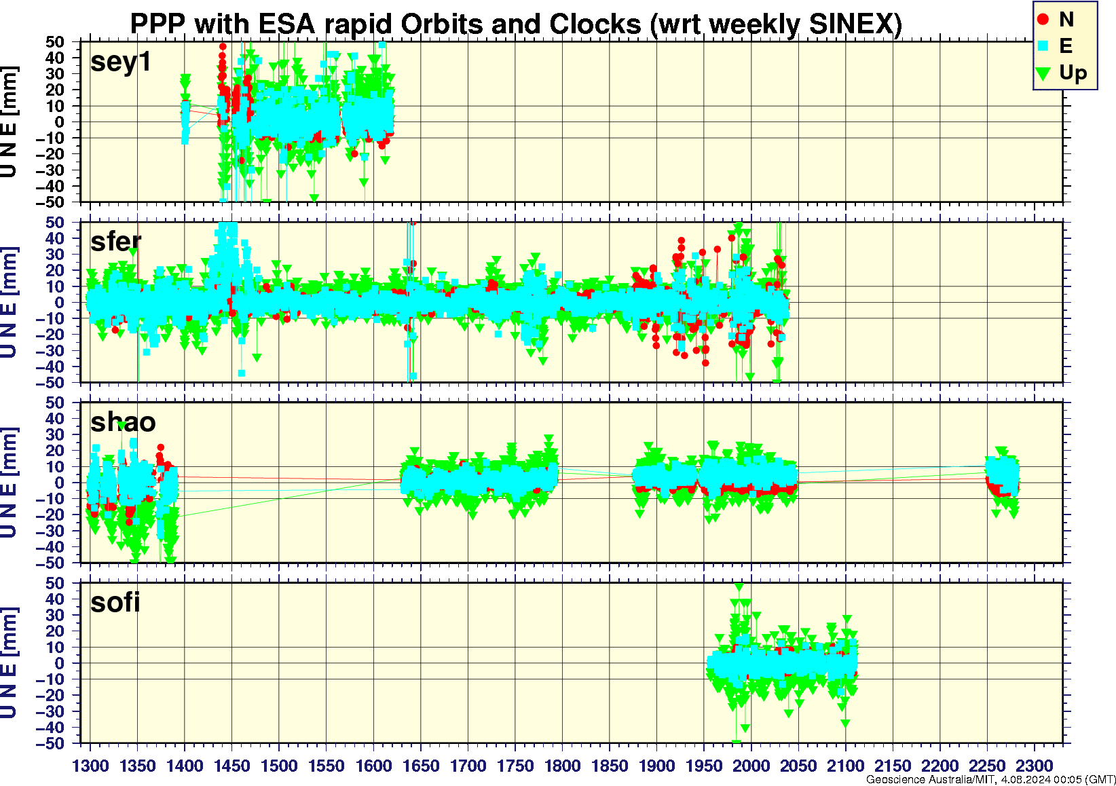The image size is (1116, 786).
Task: Click the cyan E legend square
Action: (x=1043, y=45)
